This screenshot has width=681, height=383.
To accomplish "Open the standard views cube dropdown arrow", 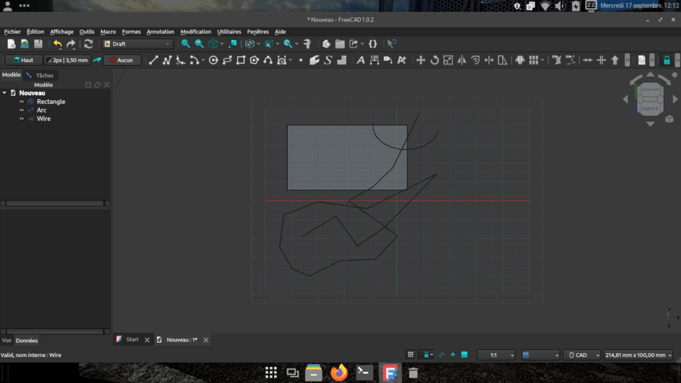I will click(221, 44).
